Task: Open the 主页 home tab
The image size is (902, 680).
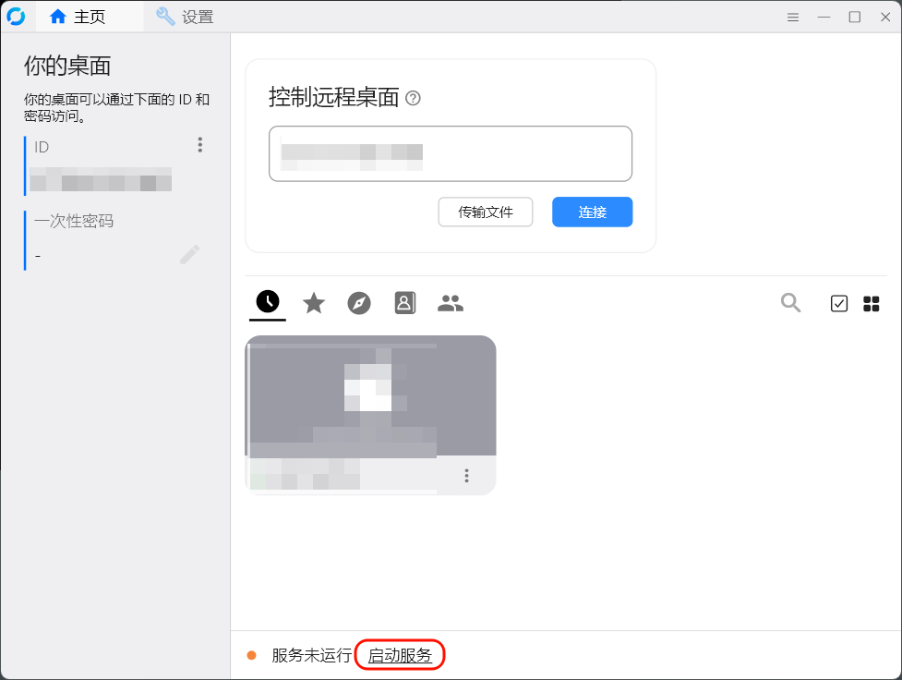Action: pyautogui.click(x=89, y=18)
